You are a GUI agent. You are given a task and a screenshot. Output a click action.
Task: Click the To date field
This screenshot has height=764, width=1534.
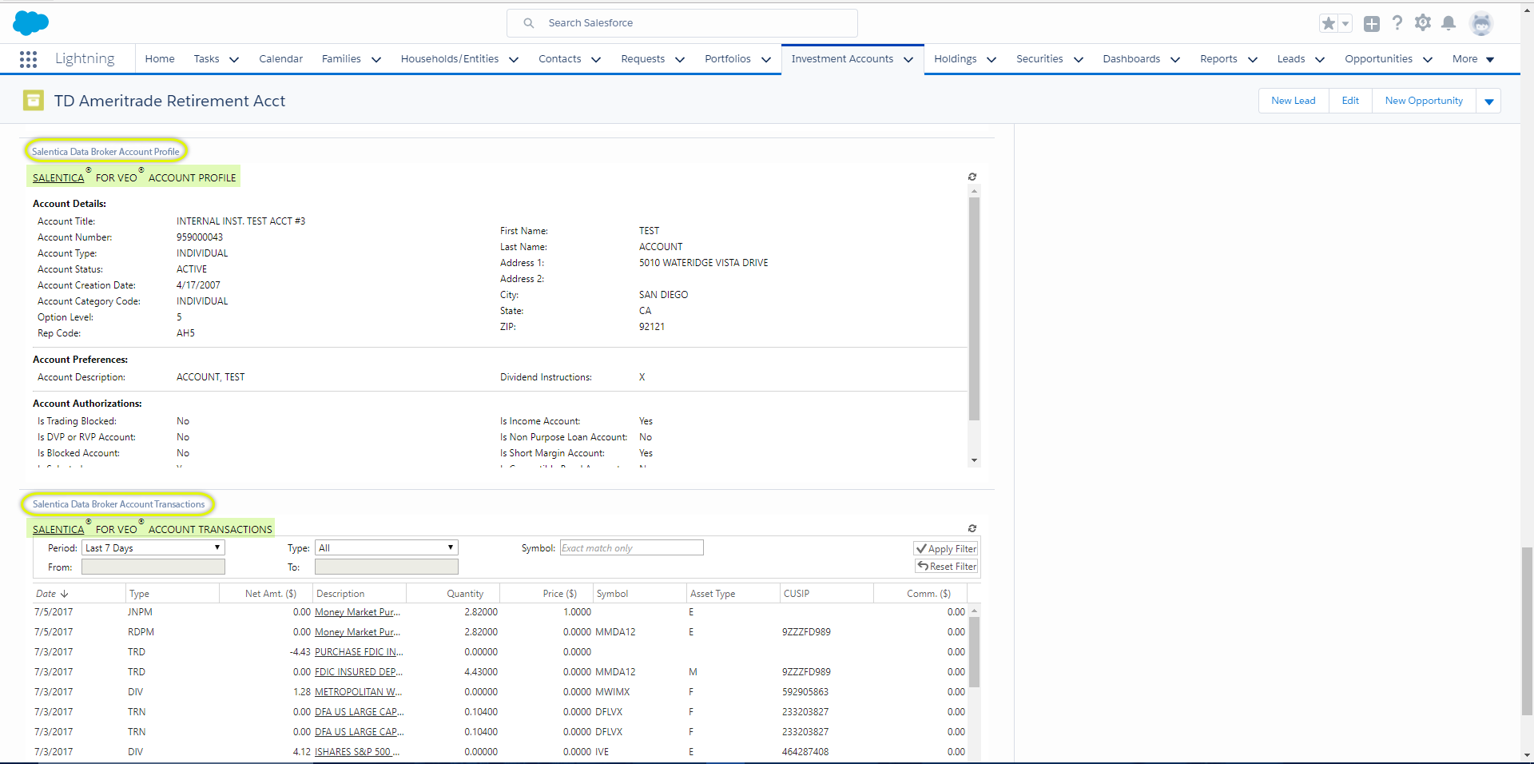pos(387,567)
